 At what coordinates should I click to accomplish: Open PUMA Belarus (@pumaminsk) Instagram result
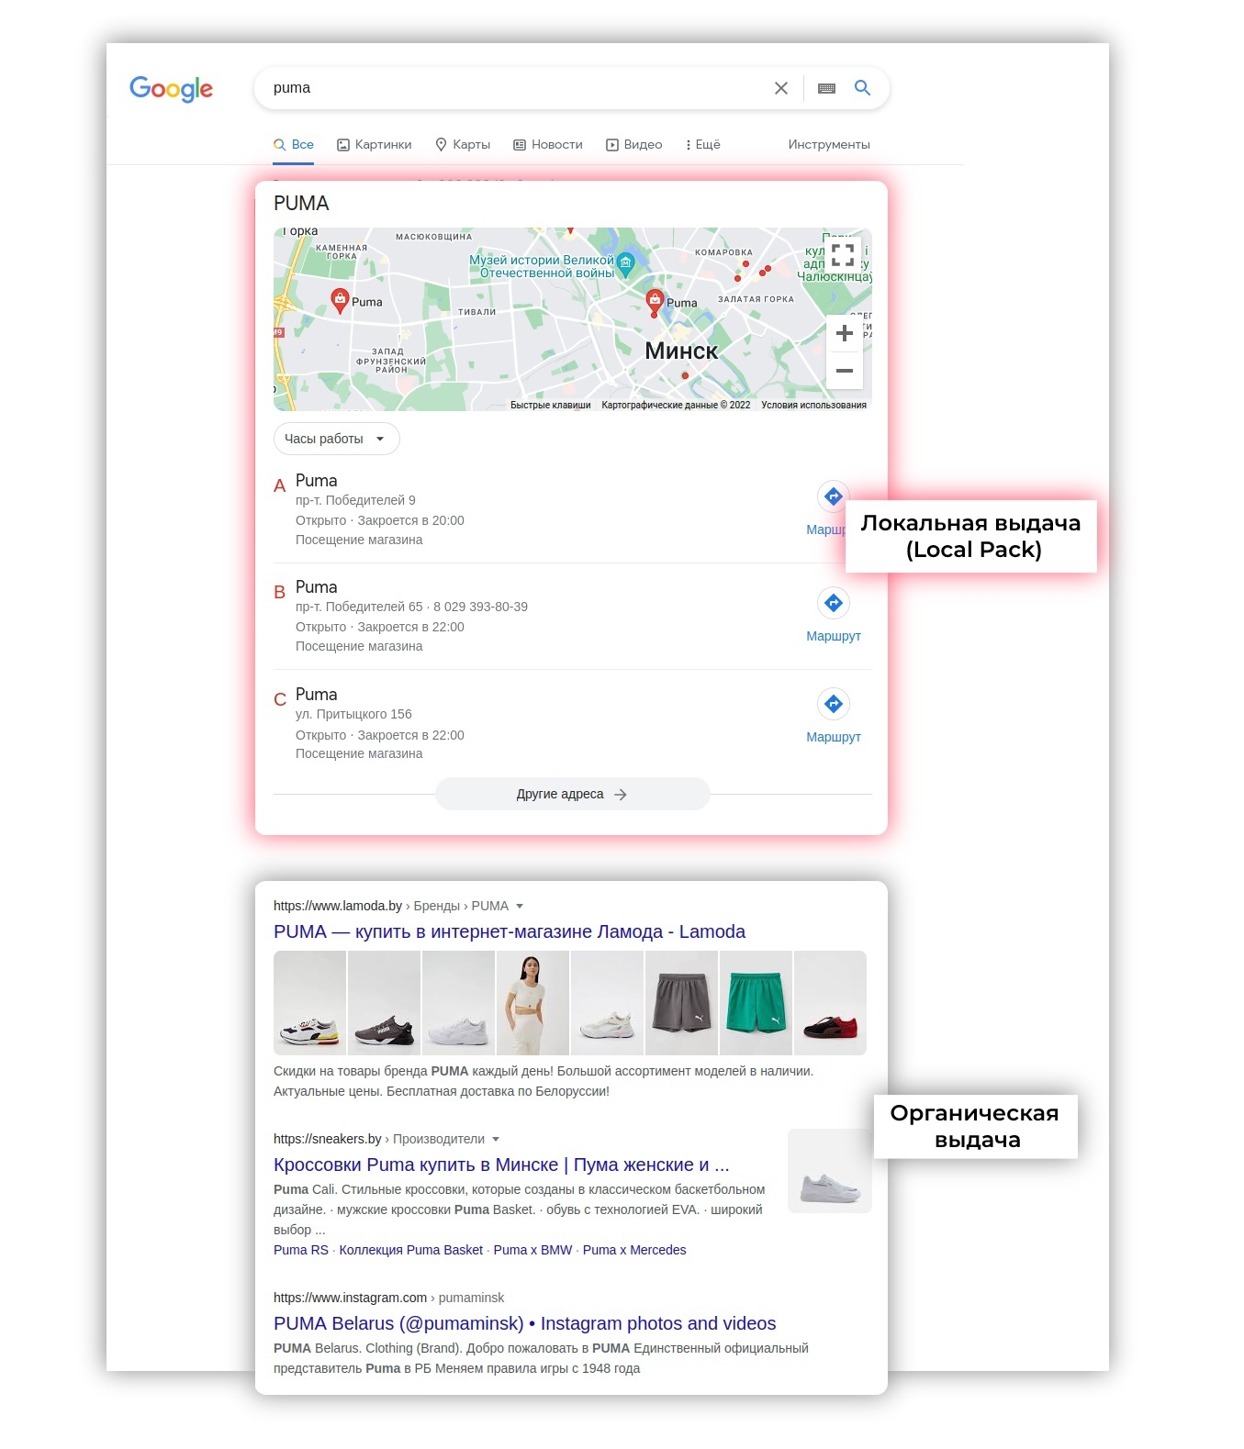(525, 1323)
